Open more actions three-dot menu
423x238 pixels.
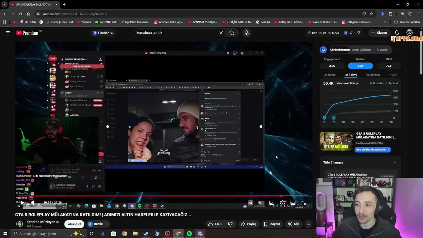coord(308,224)
